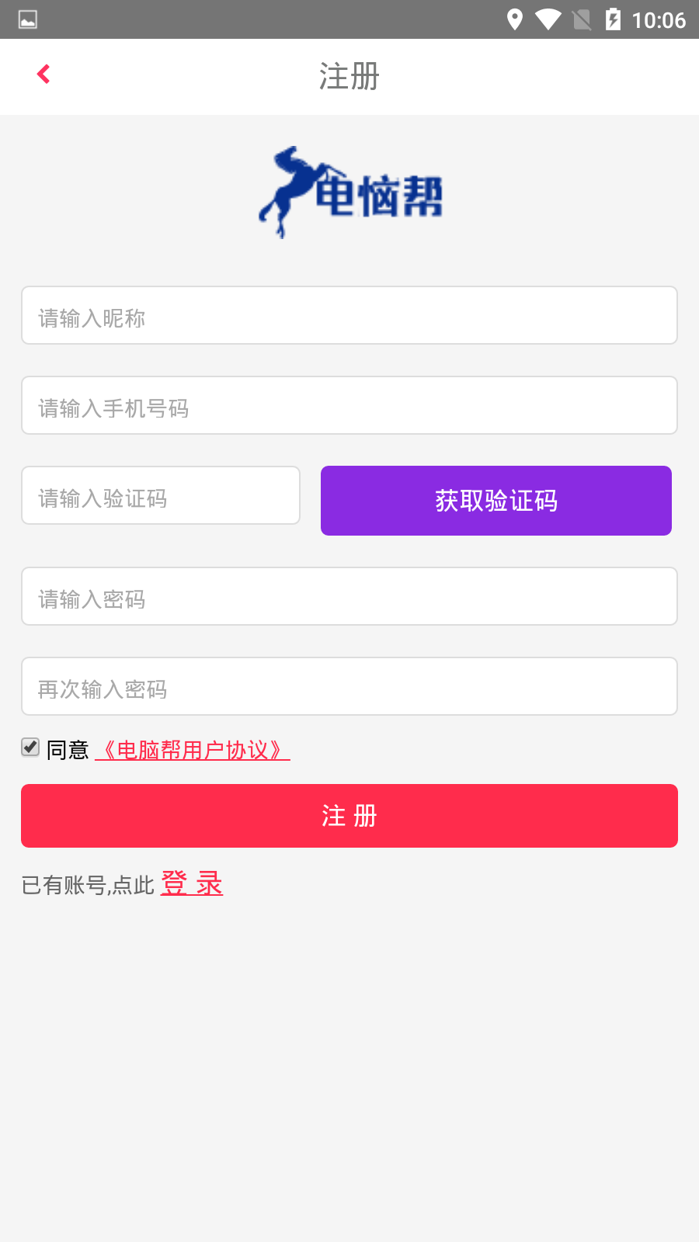Click the 注册 page title
This screenshot has width=699, height=1242.
click(x=349, y=76)
